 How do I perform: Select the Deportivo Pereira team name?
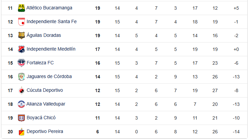tap(45, 131)
